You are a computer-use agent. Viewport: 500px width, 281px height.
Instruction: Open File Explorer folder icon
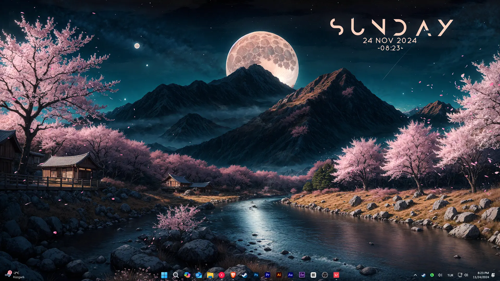click(210, 275)
